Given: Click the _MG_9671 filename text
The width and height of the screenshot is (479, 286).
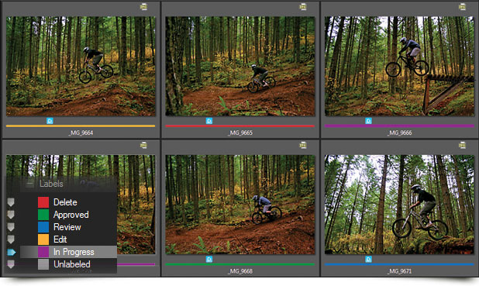Looking at the screenshot, I should (399, 271).
